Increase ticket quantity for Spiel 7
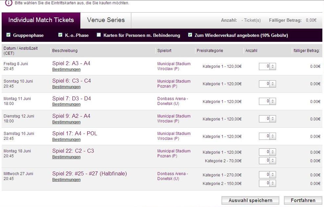 [273, 100]
